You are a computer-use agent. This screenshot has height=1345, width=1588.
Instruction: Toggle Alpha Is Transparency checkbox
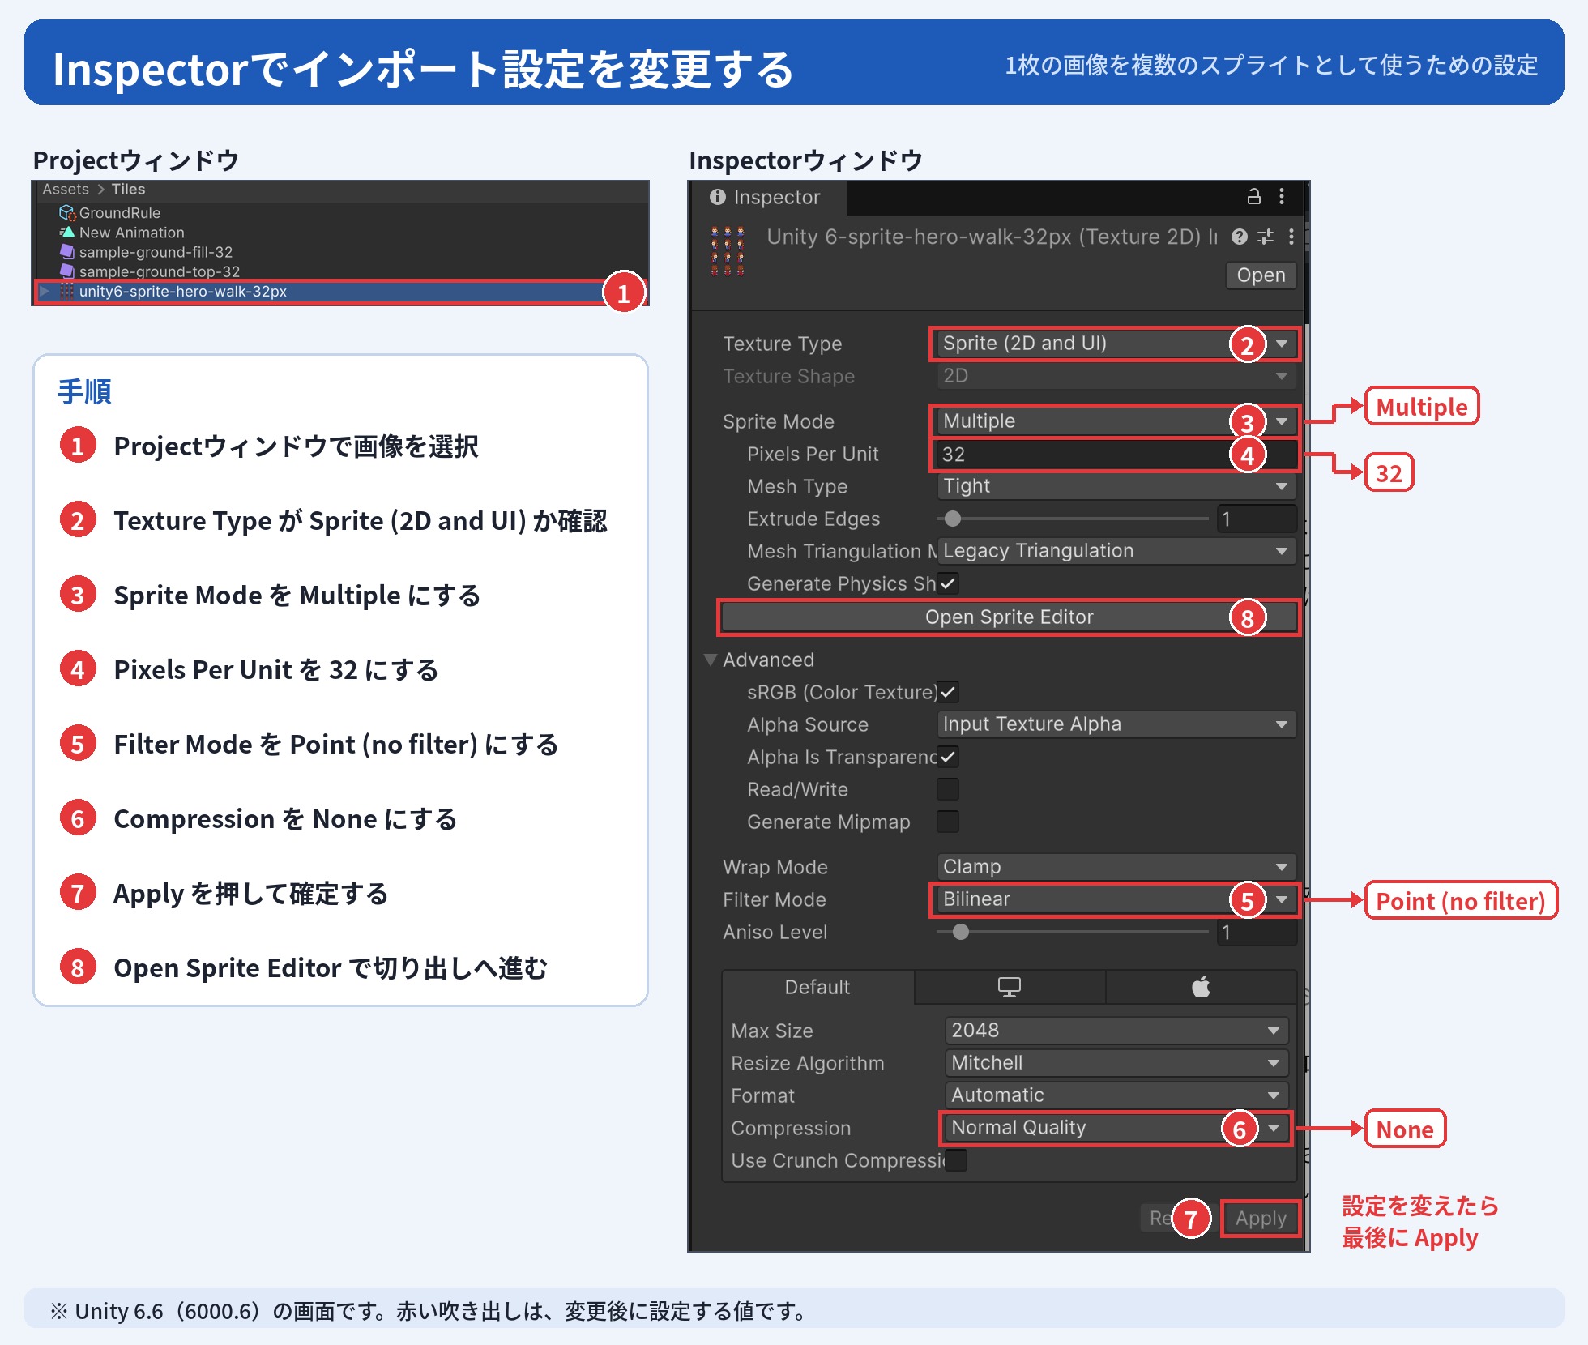click(x=948, y=757)
